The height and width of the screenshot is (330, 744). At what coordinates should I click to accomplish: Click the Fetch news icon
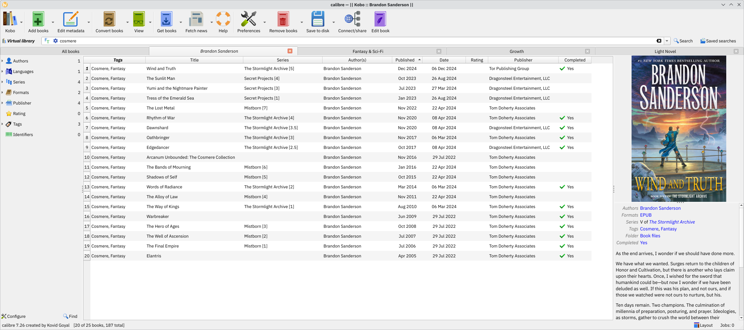[x=196, y=19]
